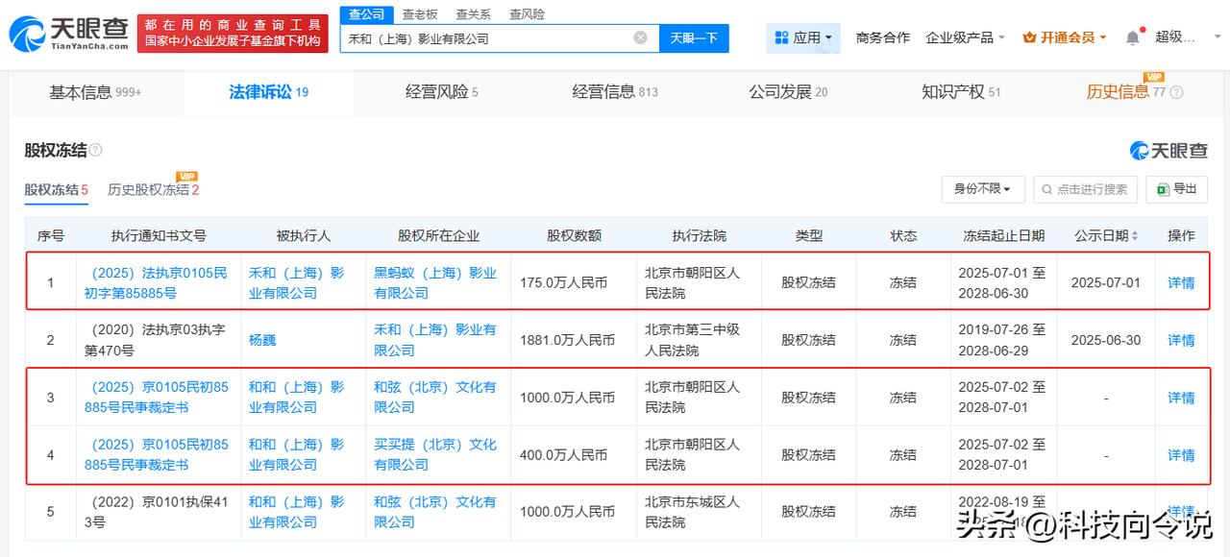This screenshot has width=1230, height=557.
Task: Click 商务合作 in the header
Action: (x=882, y=37)
